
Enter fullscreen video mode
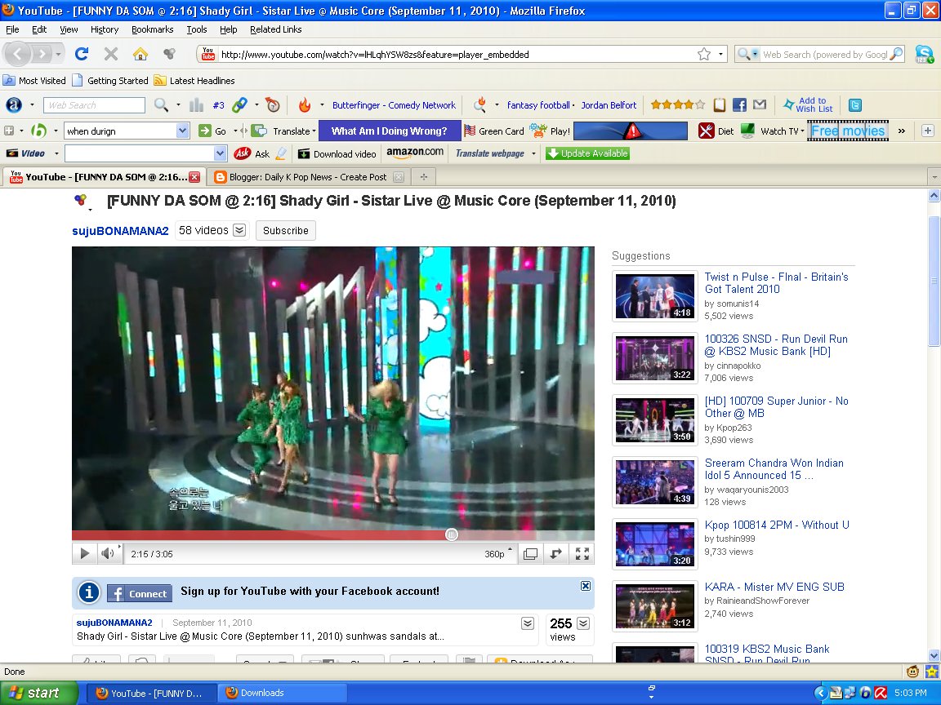tap(582, 554)
